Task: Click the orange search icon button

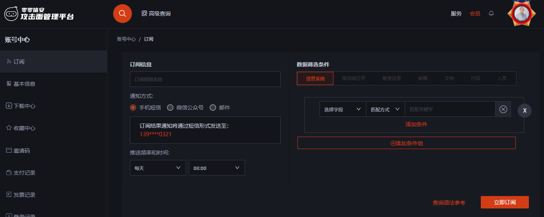Action: coord(123,14)
